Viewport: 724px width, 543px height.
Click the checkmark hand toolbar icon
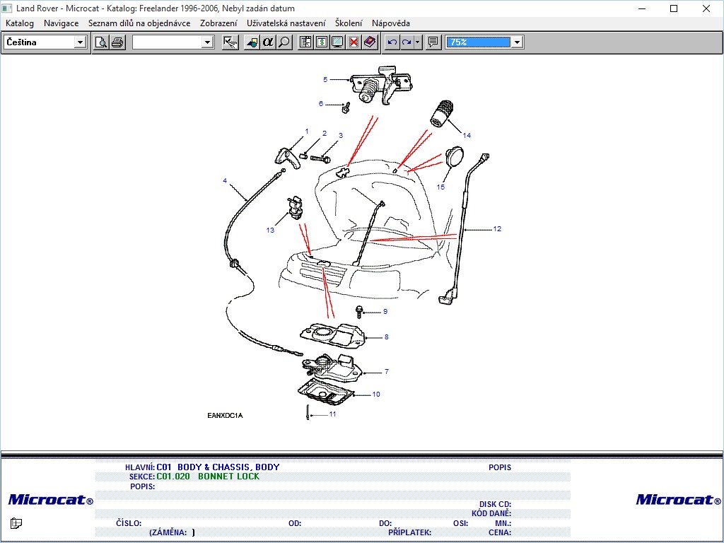[x=230, y=42]
